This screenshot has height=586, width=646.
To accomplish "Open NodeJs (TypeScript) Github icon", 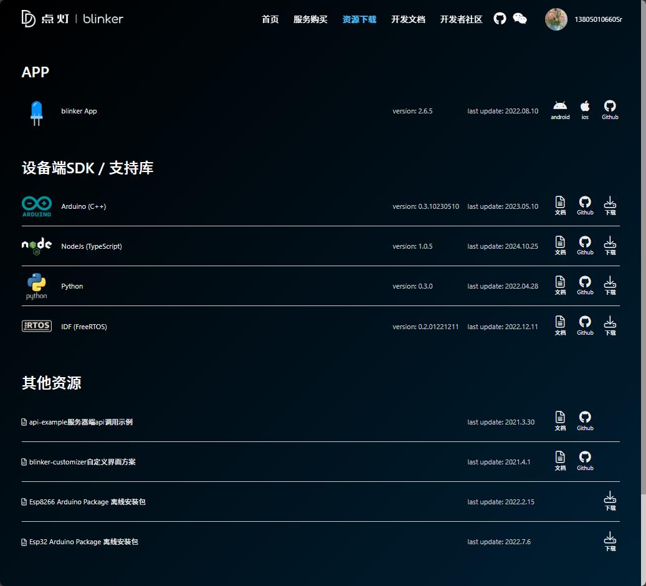I will coord(585,246).
